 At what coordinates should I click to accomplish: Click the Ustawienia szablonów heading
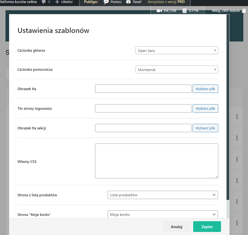pyautogui.click(x=53, y=30)
